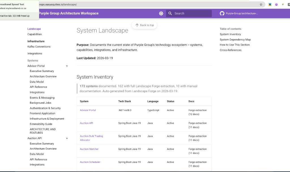The width and height of the screenshot is (290, 172).
Task: Click the Docs column header
Action: tap(191, 101)
